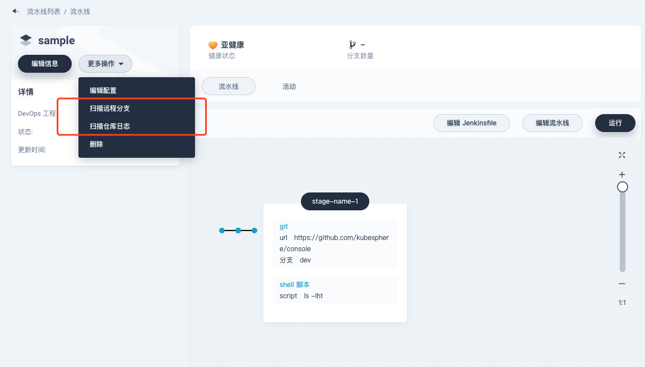
Task: Click the 更多操作 dropdown caret arrow
Action: [121, 64]
